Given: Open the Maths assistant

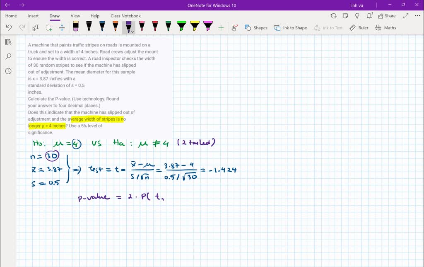Looking at the screenshot, I should (x=385, y=28).
